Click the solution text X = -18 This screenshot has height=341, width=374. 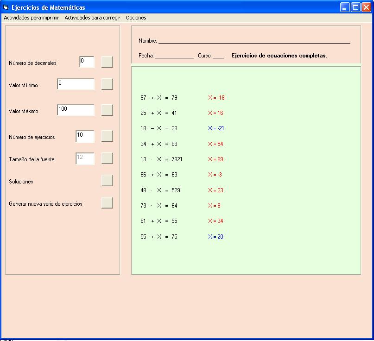216,98
